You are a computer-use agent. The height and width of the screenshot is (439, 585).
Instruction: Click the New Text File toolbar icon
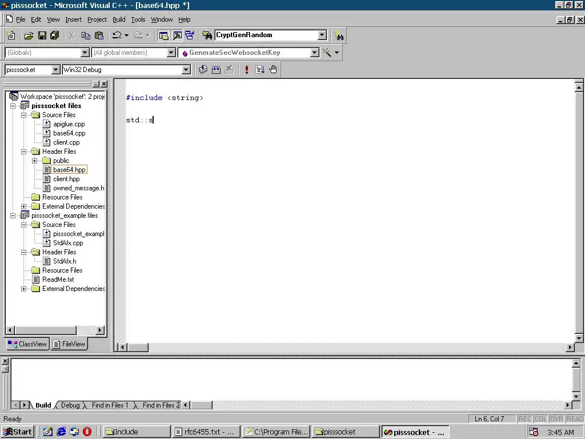point(11,35)
